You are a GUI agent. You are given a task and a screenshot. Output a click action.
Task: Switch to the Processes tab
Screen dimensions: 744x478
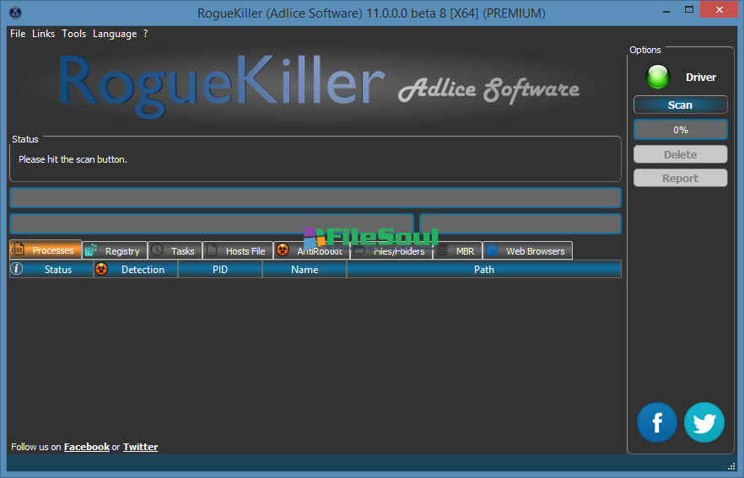46,250
